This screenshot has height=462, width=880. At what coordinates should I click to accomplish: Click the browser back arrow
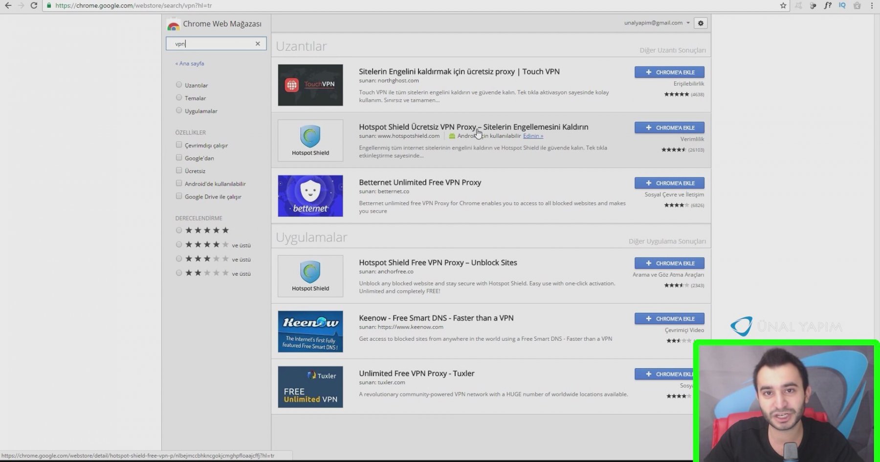[8, 5]
